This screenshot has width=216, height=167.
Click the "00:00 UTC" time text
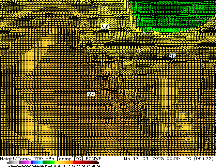pos(179,159)
